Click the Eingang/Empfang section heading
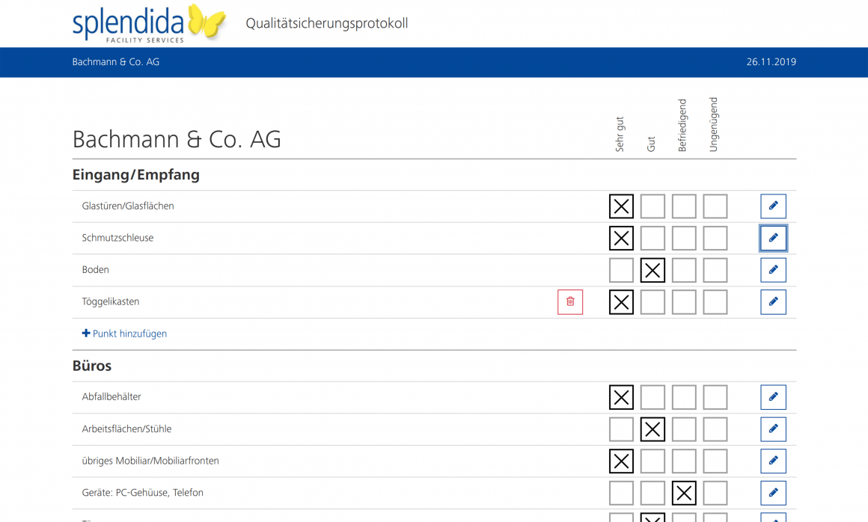Viewport: 868px width, 522px height. click(x=135, y=175)
